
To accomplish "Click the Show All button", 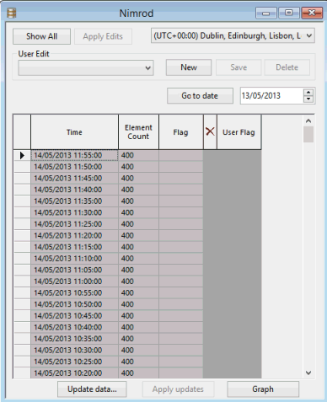I will point(41,36).
